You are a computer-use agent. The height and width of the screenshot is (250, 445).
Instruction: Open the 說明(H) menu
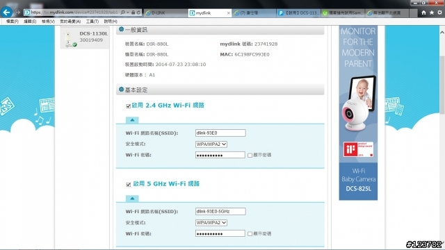pos(111,22)
